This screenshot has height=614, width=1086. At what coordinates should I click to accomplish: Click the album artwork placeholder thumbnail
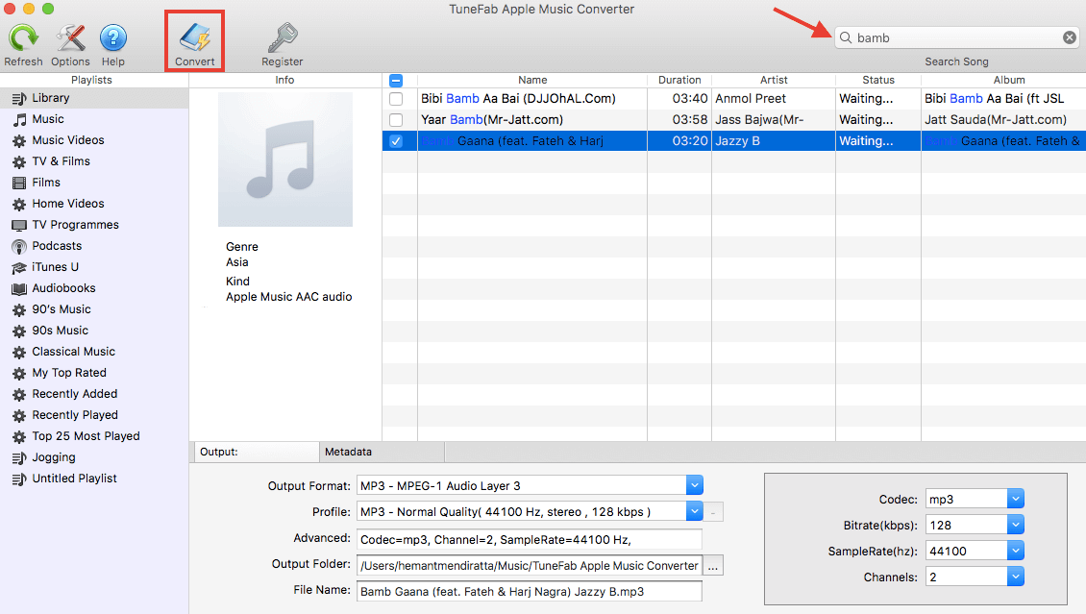click(x=285, y=160)
